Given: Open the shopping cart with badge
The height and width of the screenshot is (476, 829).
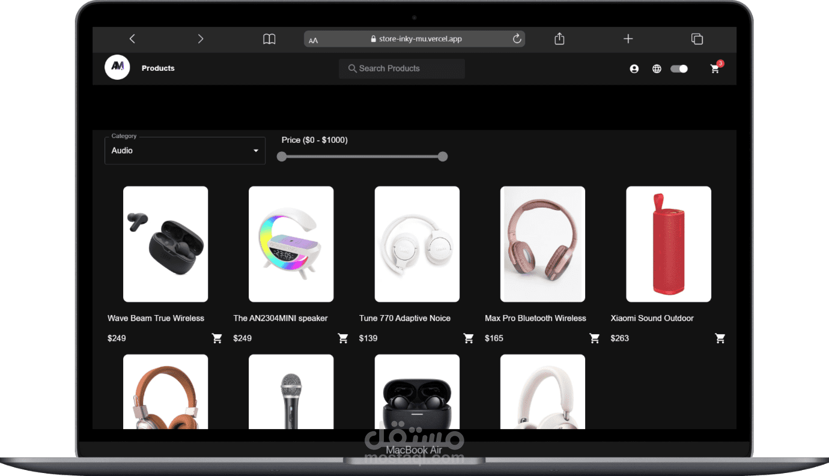Looking at the screenshot, I should tap(715, 68).
